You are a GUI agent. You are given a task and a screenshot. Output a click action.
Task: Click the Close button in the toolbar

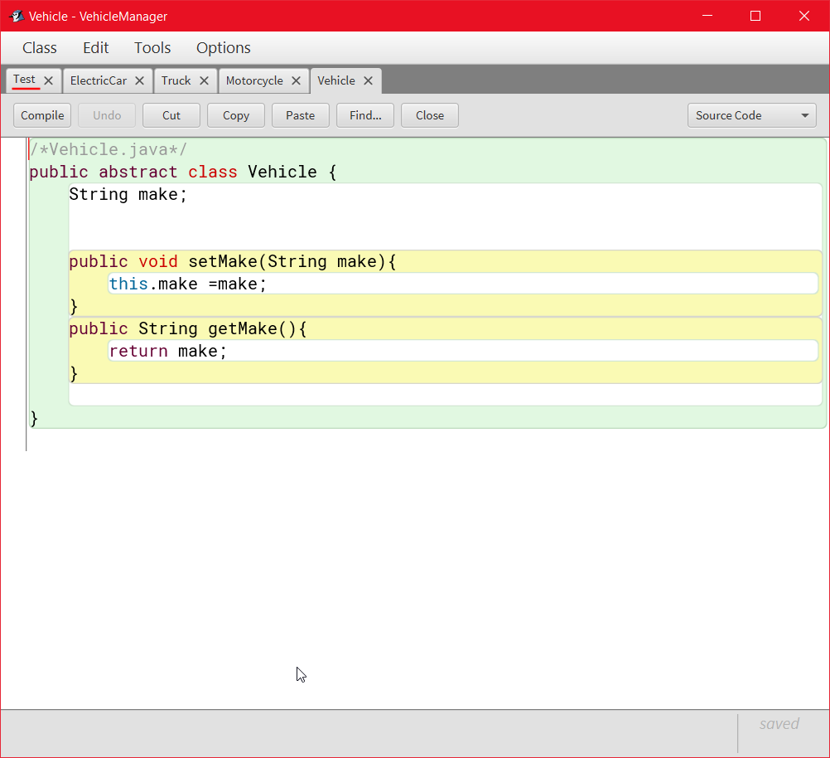(429, 115)
